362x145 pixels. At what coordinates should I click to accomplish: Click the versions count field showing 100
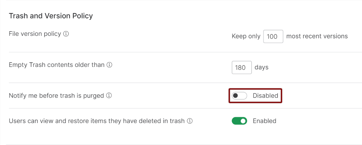point(273,37)
